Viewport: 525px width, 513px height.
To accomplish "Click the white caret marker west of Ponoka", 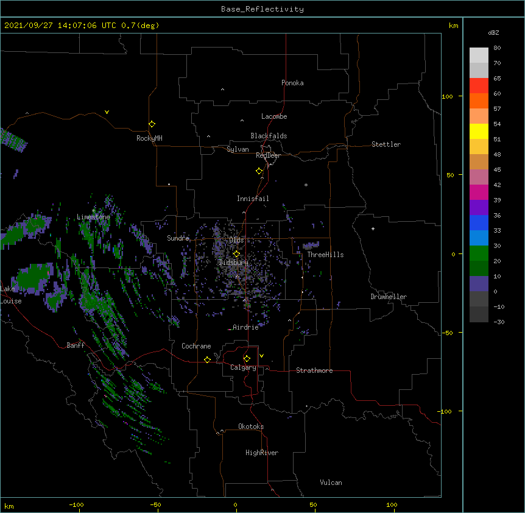I will point(223,90).
